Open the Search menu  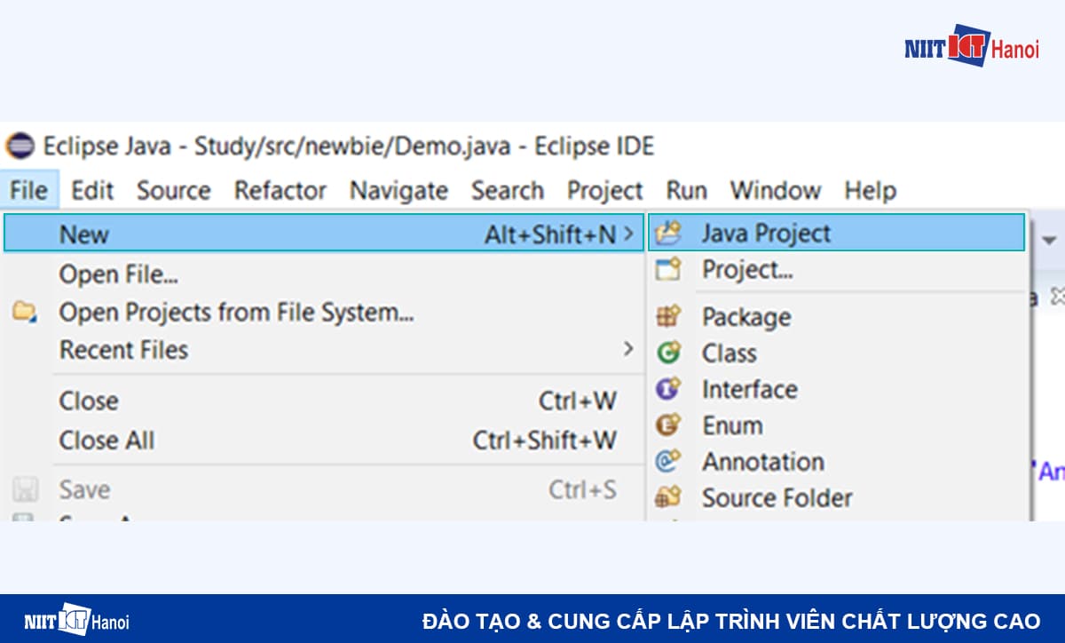pos(507,190)
